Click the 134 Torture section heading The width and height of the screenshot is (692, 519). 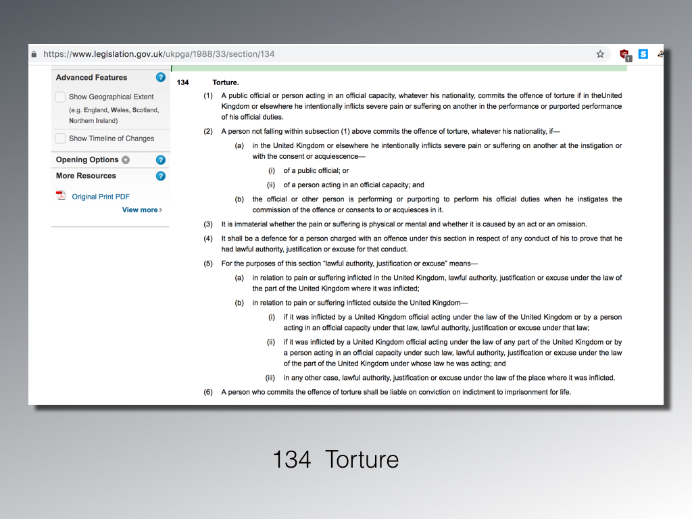click(x=225, y=82)
